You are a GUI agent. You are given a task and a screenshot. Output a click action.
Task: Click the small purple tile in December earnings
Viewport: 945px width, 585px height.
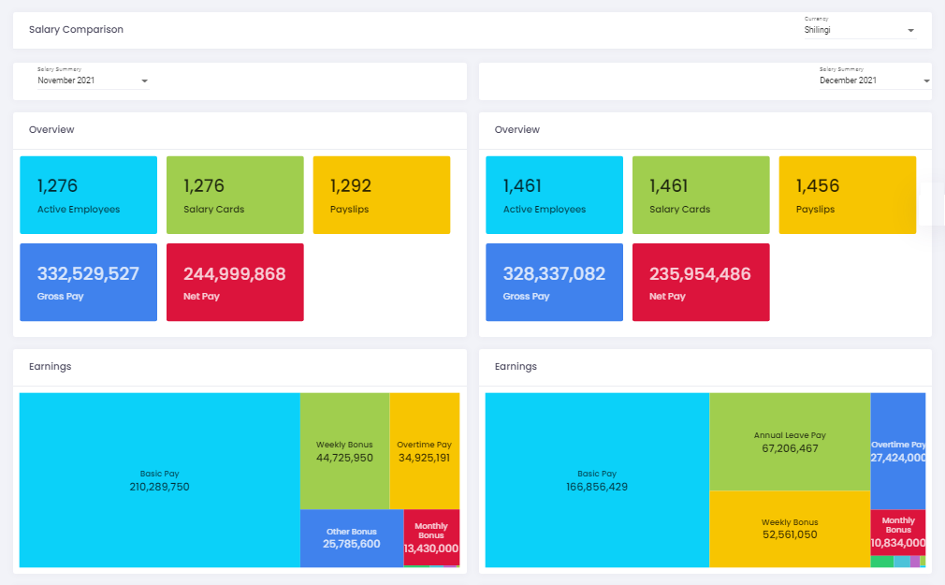(915, 562)
